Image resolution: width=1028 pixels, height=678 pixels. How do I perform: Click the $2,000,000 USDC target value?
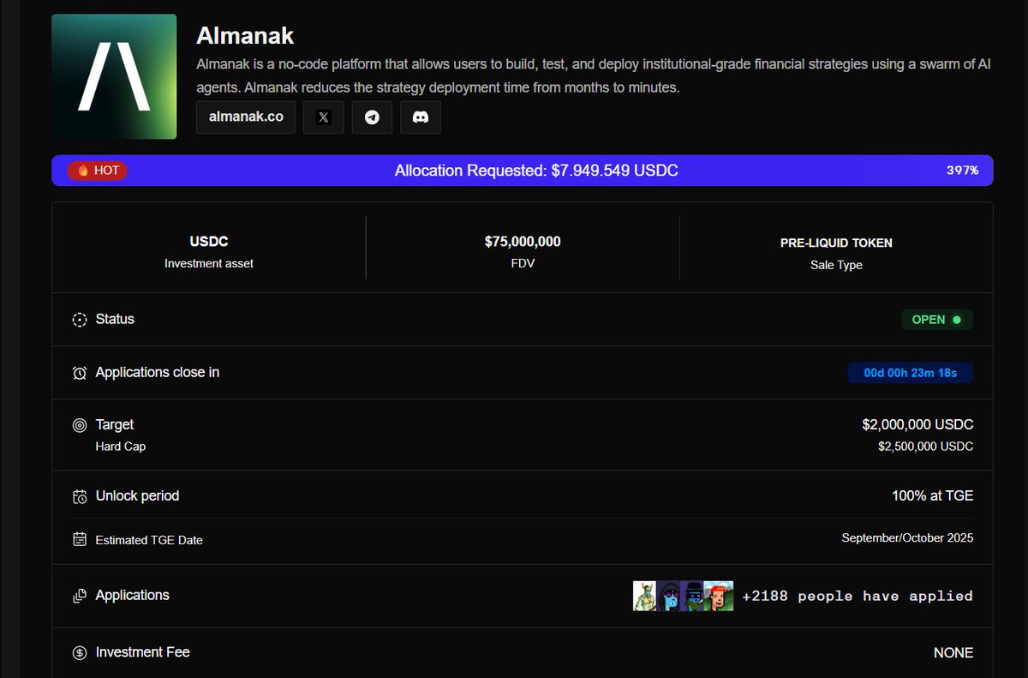coord(917,425)
